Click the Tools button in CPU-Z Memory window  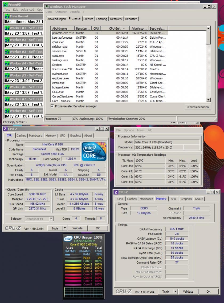tap(166, 292)
